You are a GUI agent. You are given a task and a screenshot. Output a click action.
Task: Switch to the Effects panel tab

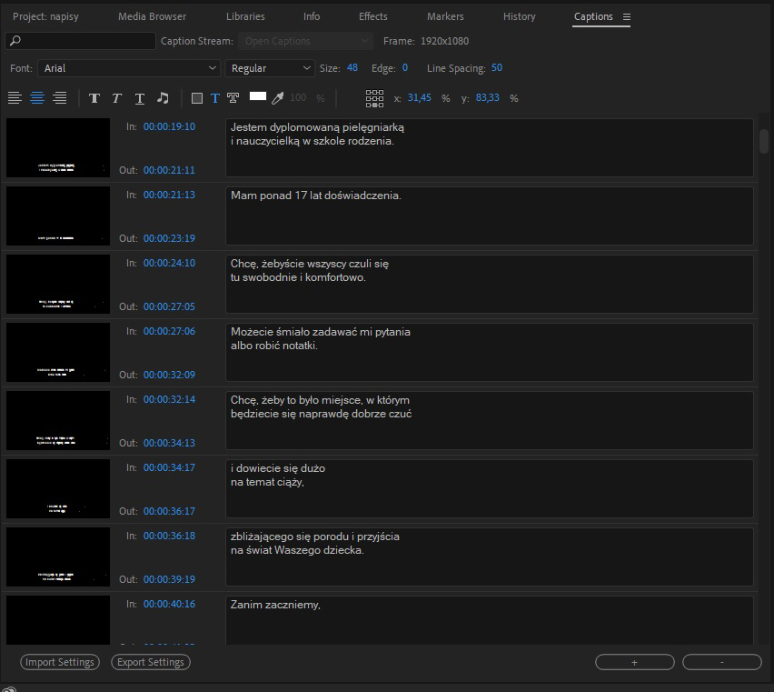pyautogui.click(x=372, y=16)
